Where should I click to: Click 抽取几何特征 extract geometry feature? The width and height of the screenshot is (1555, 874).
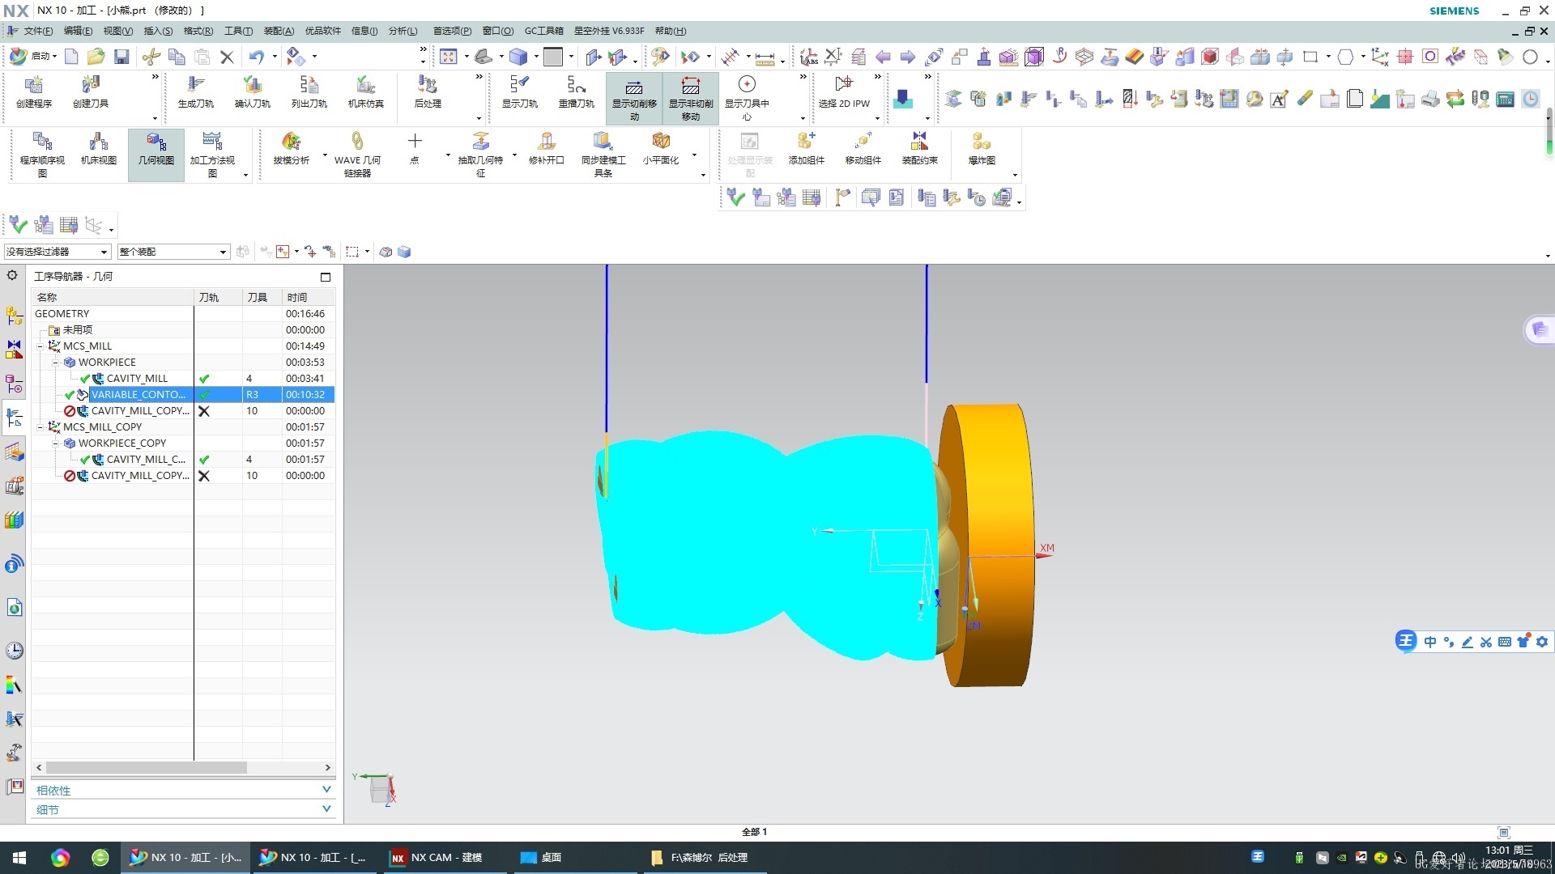click(x=480, y=154)
